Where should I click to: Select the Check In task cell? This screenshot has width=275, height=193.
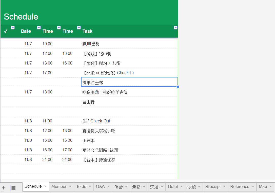pos(129,73)
